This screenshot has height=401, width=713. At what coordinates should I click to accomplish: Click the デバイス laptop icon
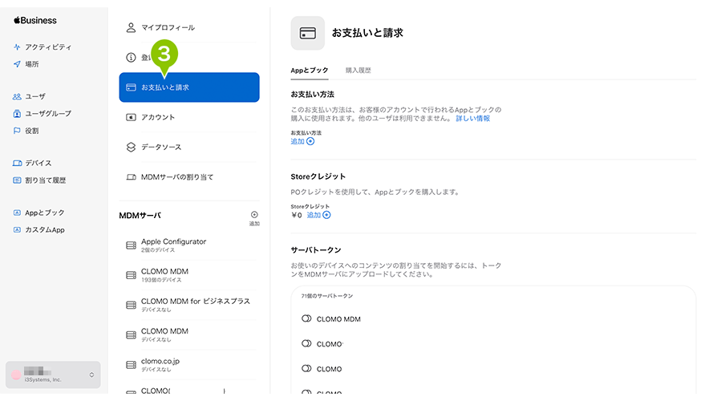tap(17, 163)
